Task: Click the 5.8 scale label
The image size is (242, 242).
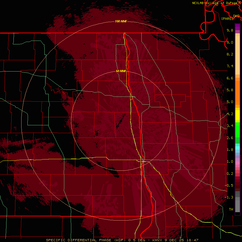Action: [230, 90]
